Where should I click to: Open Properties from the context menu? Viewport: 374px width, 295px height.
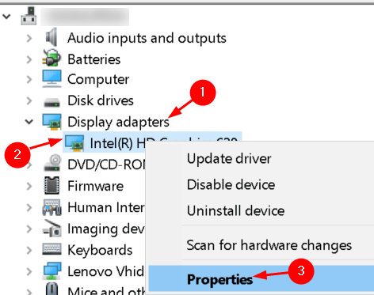click(x=219, y=279)
